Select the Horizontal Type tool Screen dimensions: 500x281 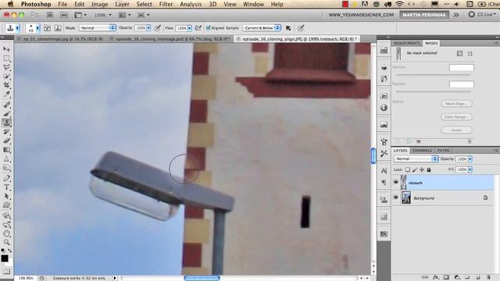click(x=6, y=187)
